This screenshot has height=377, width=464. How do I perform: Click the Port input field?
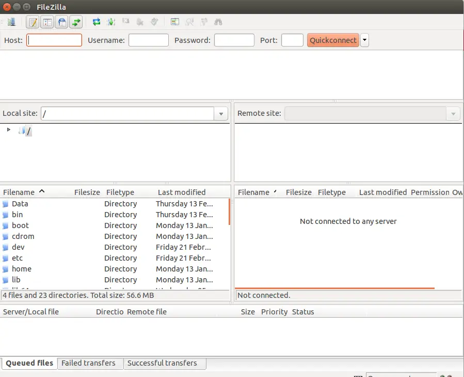pos(292,40)
